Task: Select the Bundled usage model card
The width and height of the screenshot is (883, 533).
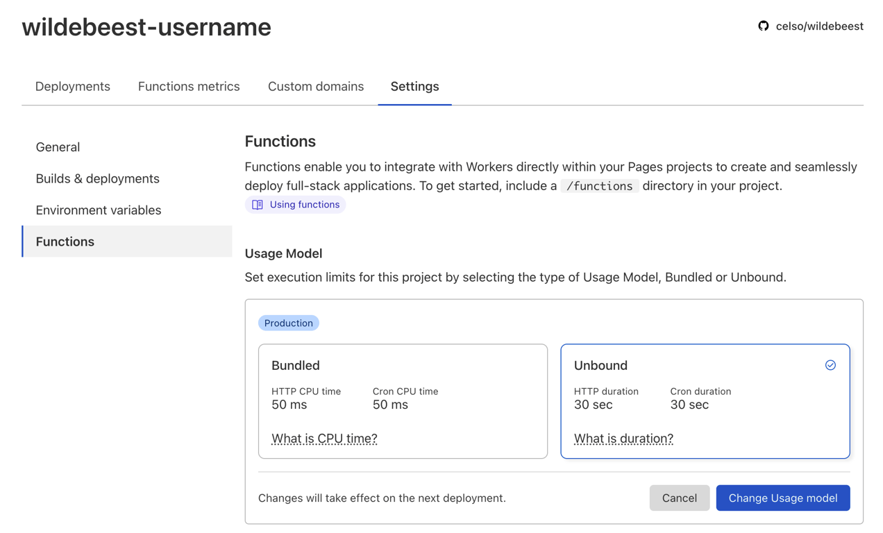Action: click(x=403, y=400)
